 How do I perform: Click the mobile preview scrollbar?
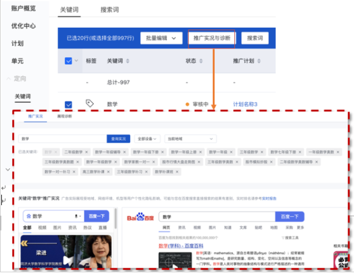[116, 219]
